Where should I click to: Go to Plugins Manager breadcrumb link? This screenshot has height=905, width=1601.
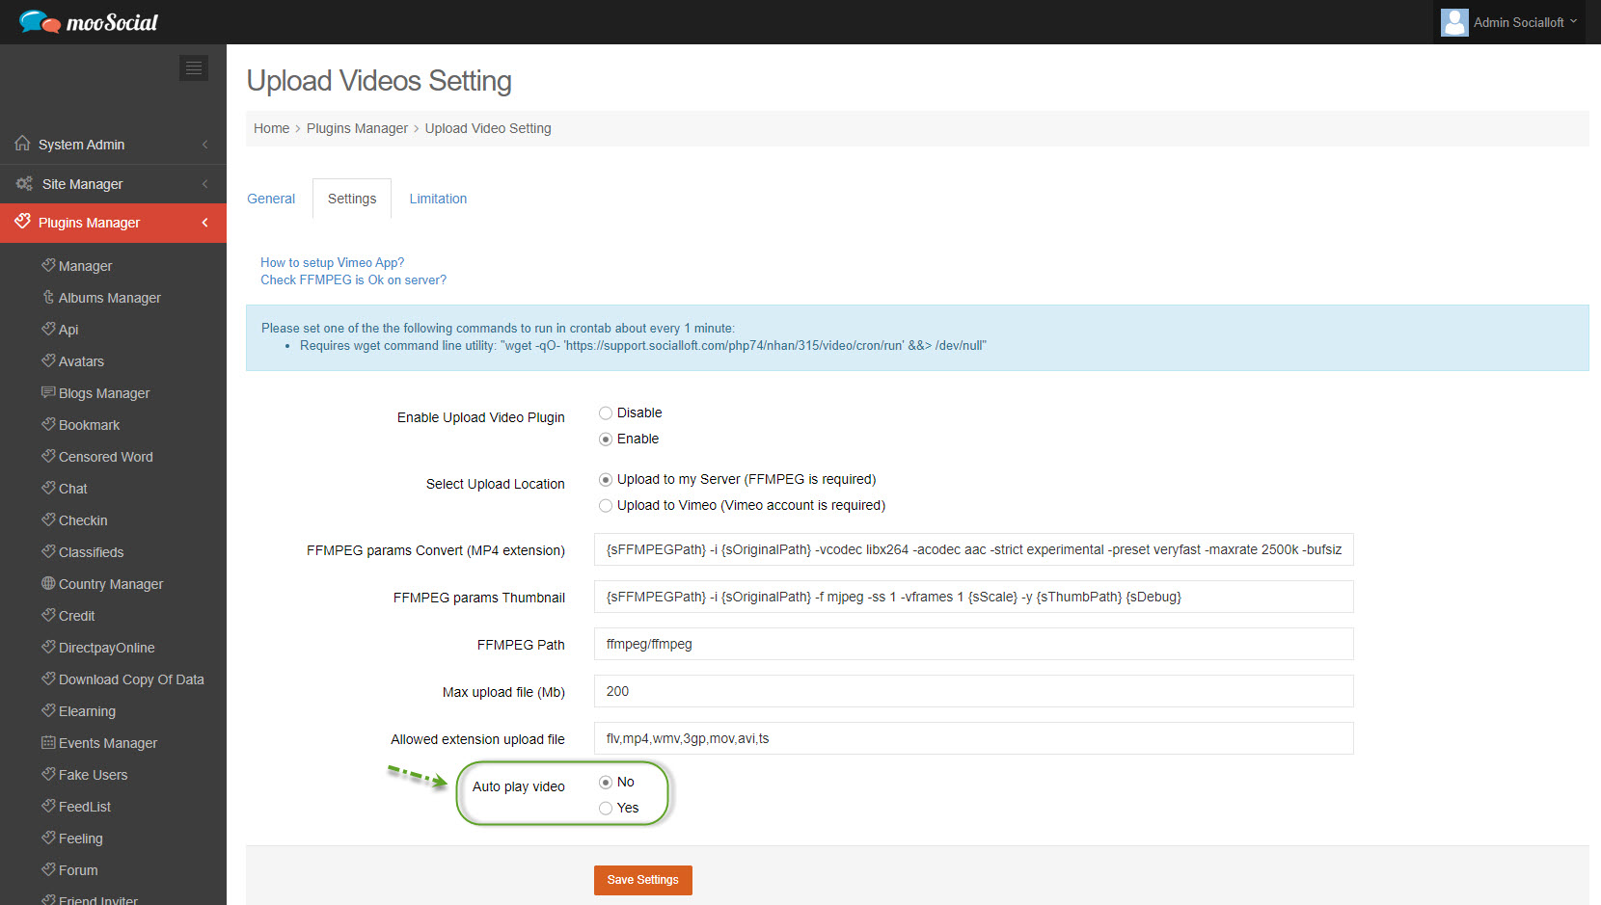point(357,128)
